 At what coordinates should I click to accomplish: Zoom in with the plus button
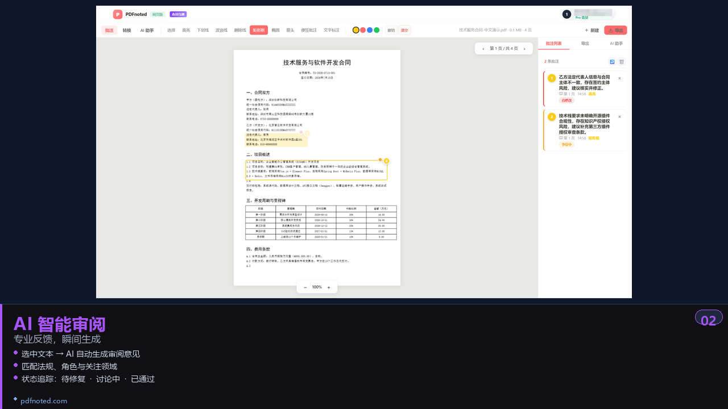(x=329, y=287)
